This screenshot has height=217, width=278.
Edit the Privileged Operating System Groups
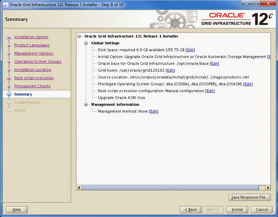pos(248,84)
